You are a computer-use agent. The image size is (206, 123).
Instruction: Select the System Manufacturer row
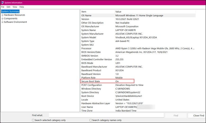click(x=138, y=34)
